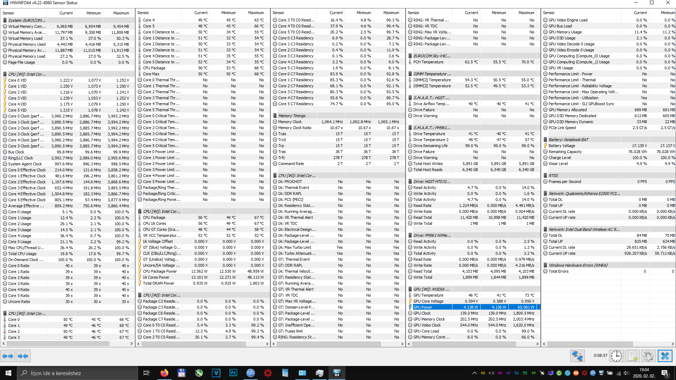Click the Memory Timings section header
Screen dimensions: 676x380
[x=292, y=116]
